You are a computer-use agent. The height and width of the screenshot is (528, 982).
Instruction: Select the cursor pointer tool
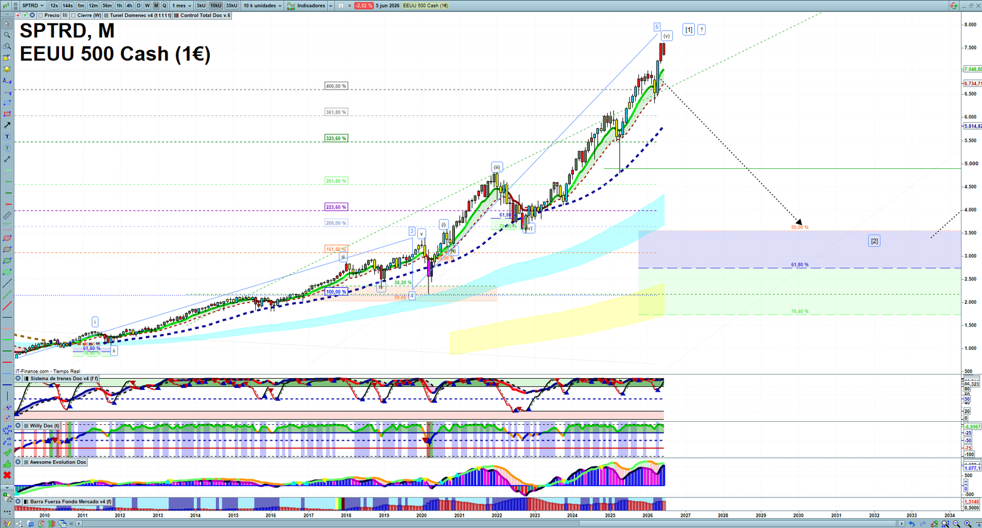pos(7,24)
